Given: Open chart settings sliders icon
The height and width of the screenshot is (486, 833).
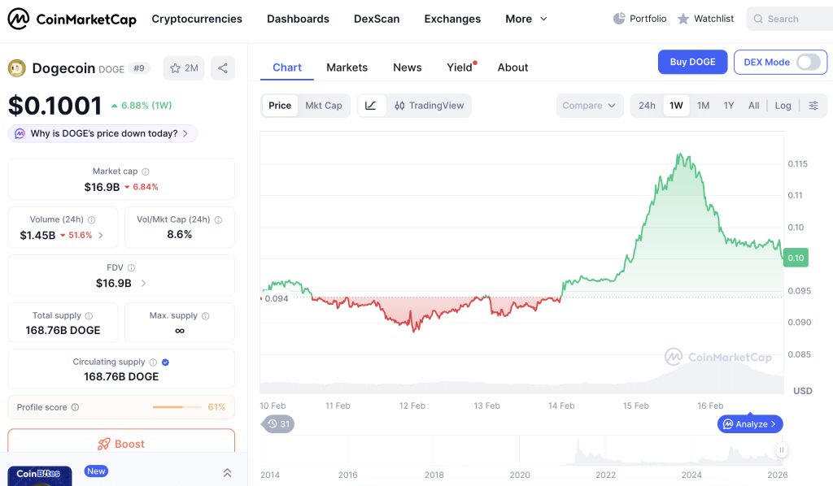Looking at the screenshot, I should pos(813,106).
